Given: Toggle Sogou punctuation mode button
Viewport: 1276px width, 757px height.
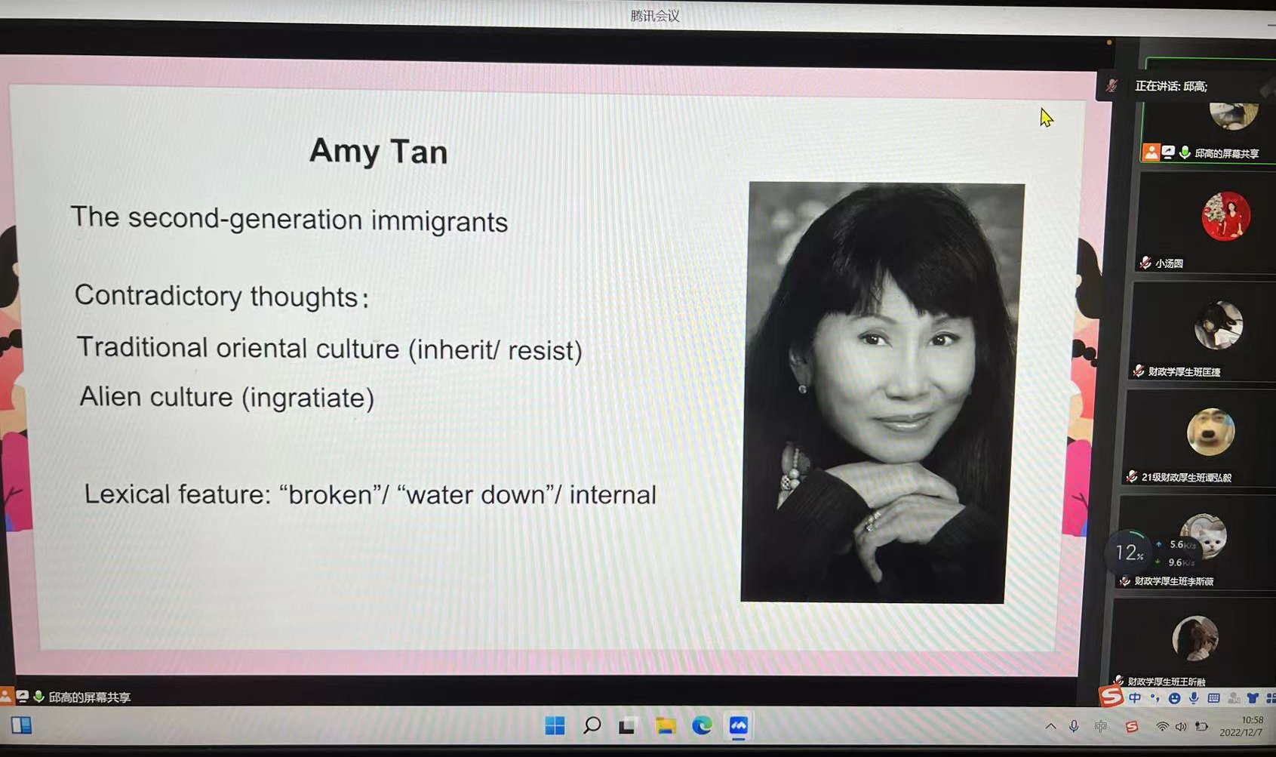Looking at the screenshot, I should [1155, 698].
